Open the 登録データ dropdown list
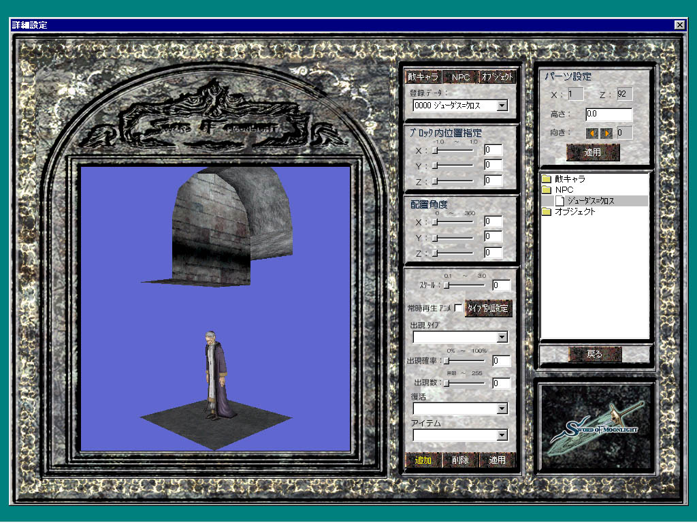The image size is (697, 523). (x=502, y=106)
